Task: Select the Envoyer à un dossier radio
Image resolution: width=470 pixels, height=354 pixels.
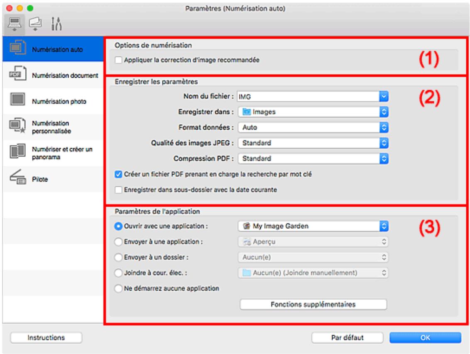Action: click(118, 257)
